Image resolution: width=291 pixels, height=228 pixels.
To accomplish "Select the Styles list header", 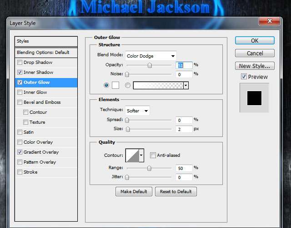I will click(x=46, y=41).
